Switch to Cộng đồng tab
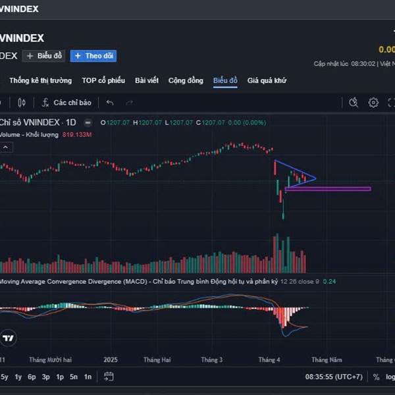Image resolution: width=395 pixels, height=395 pixels. click(186, 80)
